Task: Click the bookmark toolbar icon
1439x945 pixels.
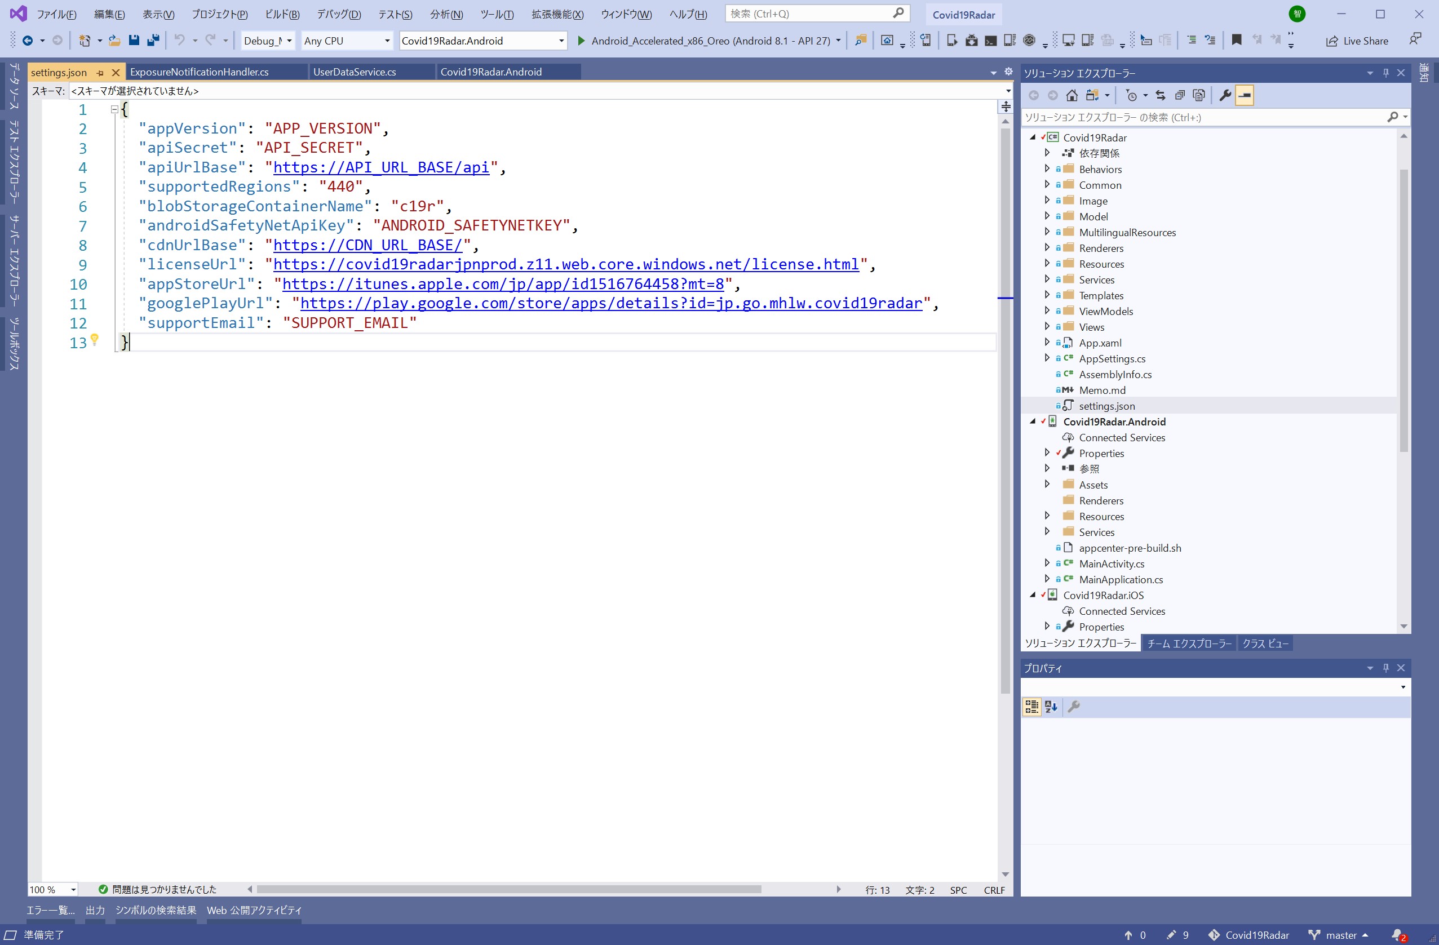Action: point(1237,41)
